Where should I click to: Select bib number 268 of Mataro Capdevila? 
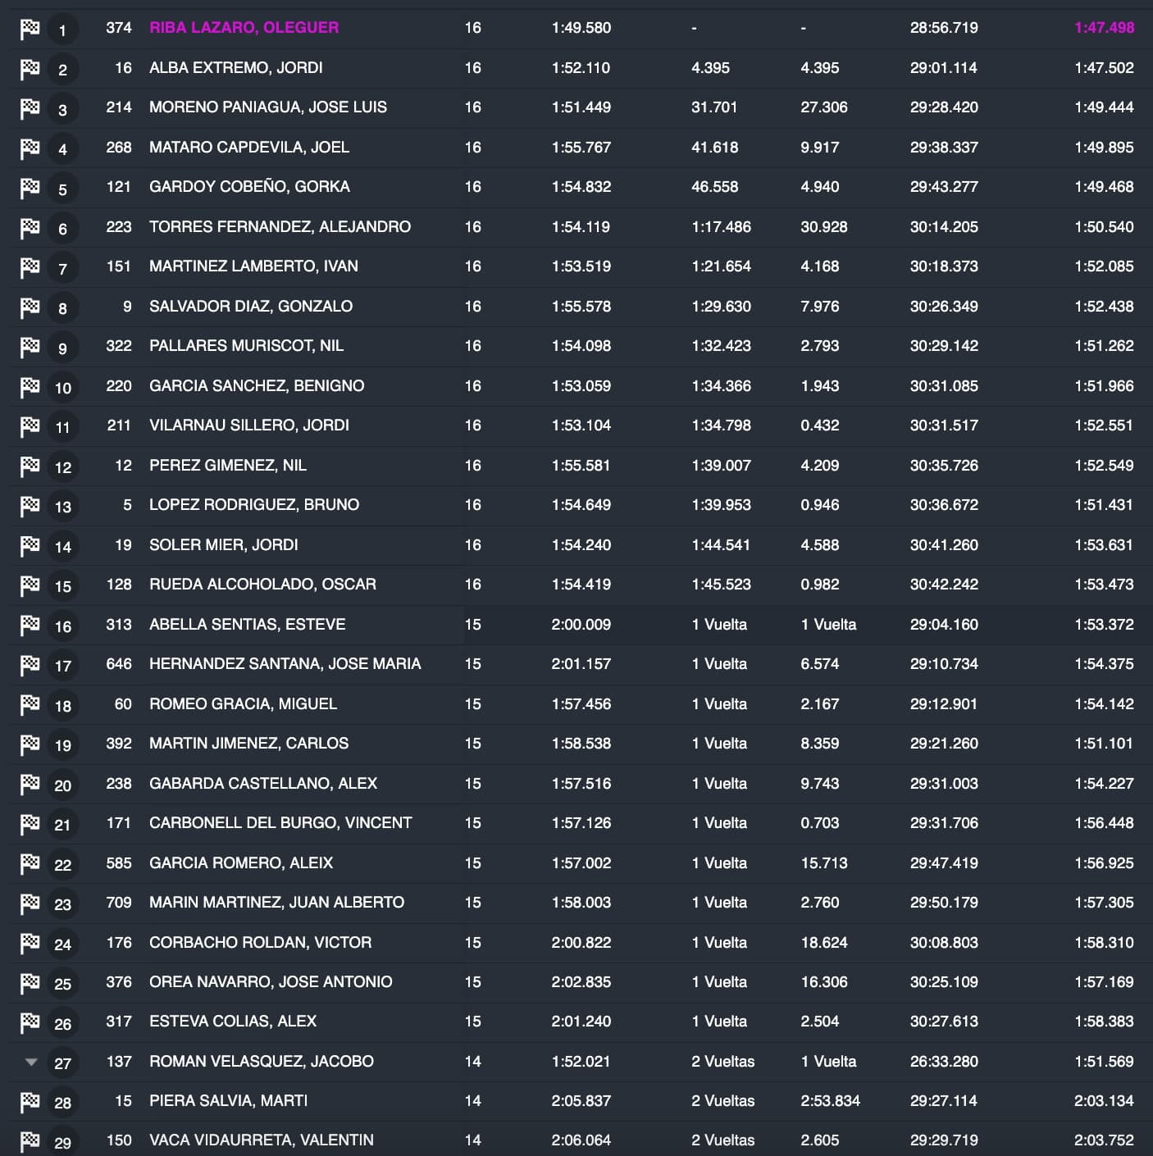(119, 148)
